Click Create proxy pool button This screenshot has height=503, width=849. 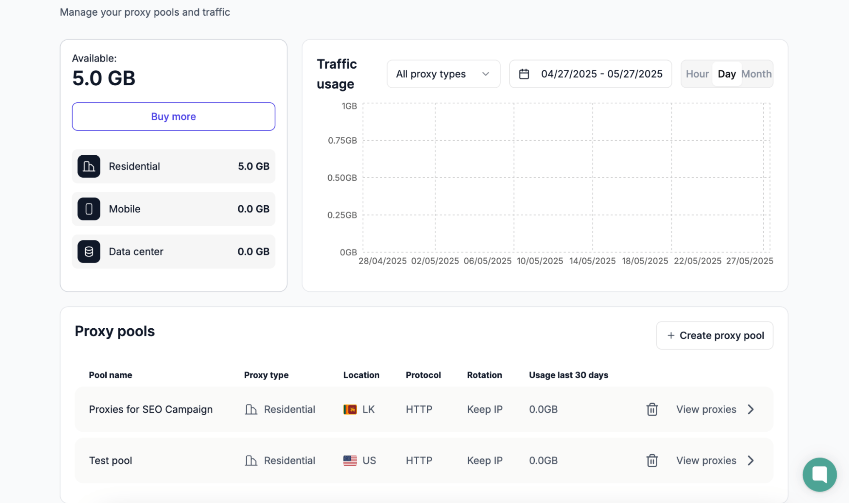(x=714, y=335)
